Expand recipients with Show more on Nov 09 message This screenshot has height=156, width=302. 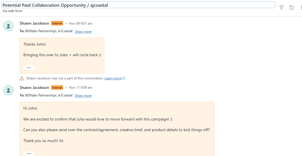pos(83,32)
